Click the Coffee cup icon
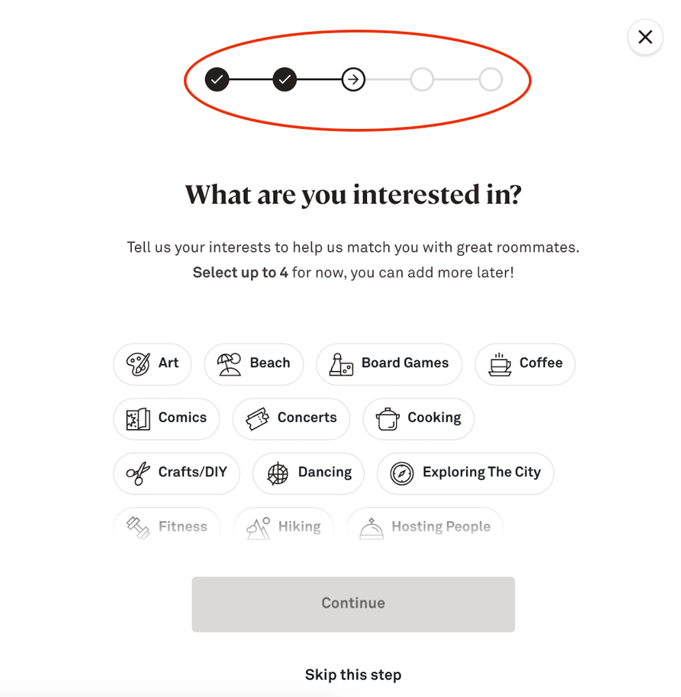 tap(500, 364)
